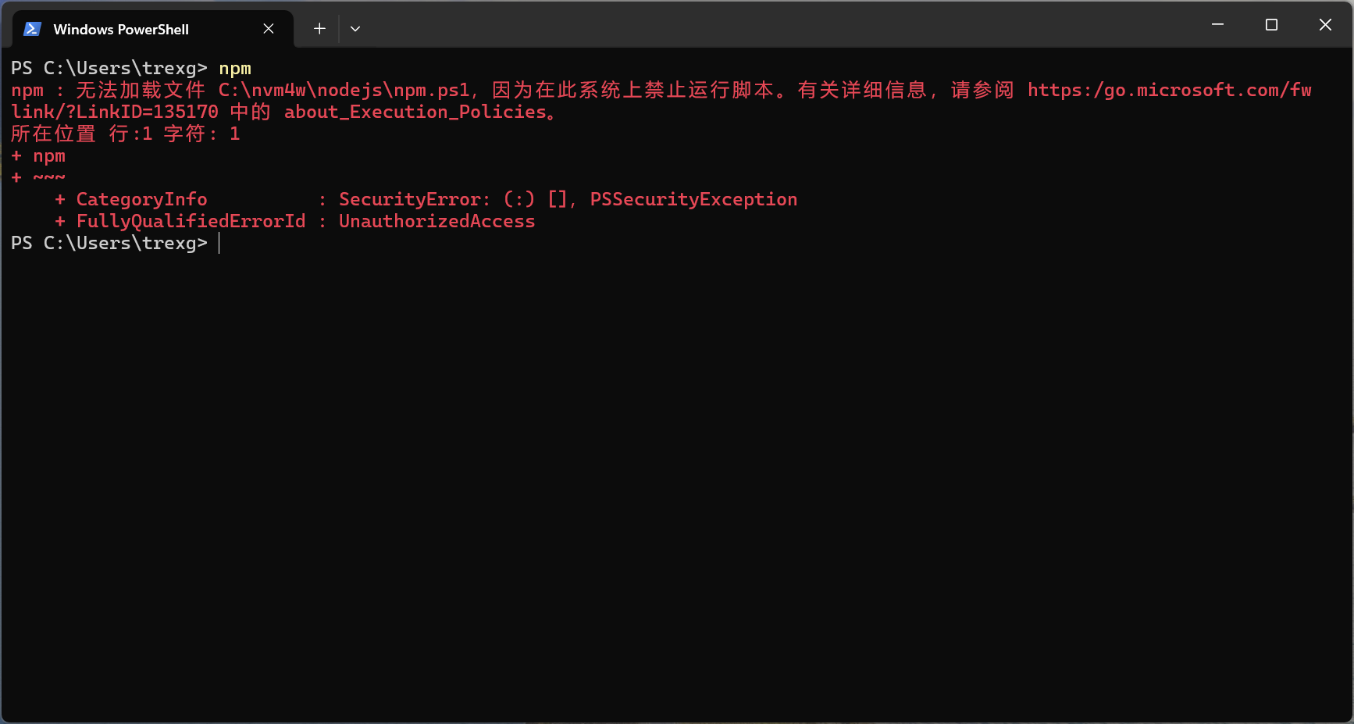Click the FullyQualifiedErrorId label

(191, 222)
